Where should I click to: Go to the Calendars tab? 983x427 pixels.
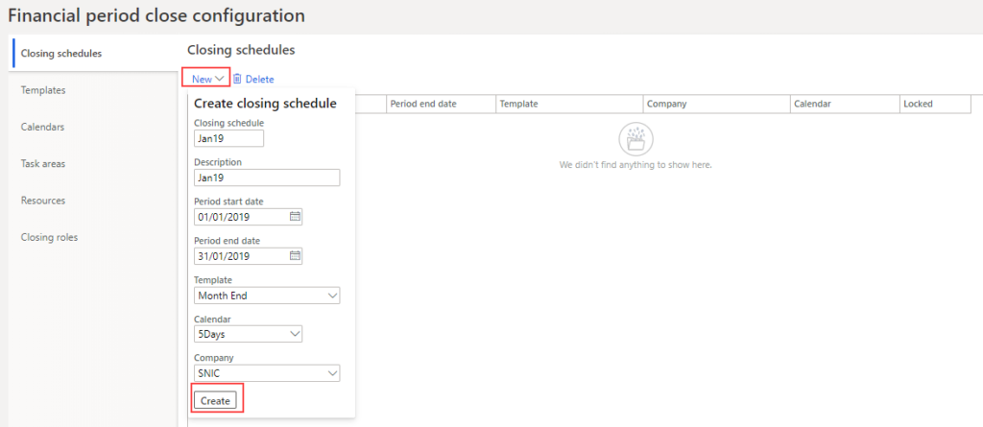tap(43, 127)
